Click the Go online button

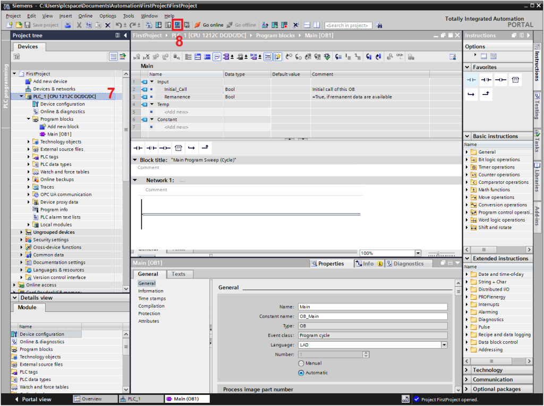point(209,25)
